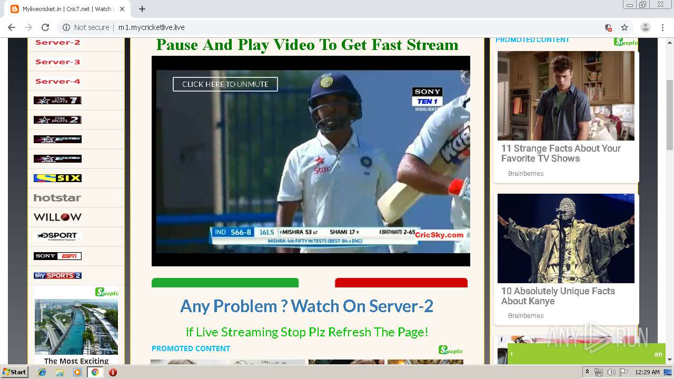The width and height of the screenshot is (674, 379).
Task: Click the green notification bar at bottom right
Action: (x=586, y=354)
